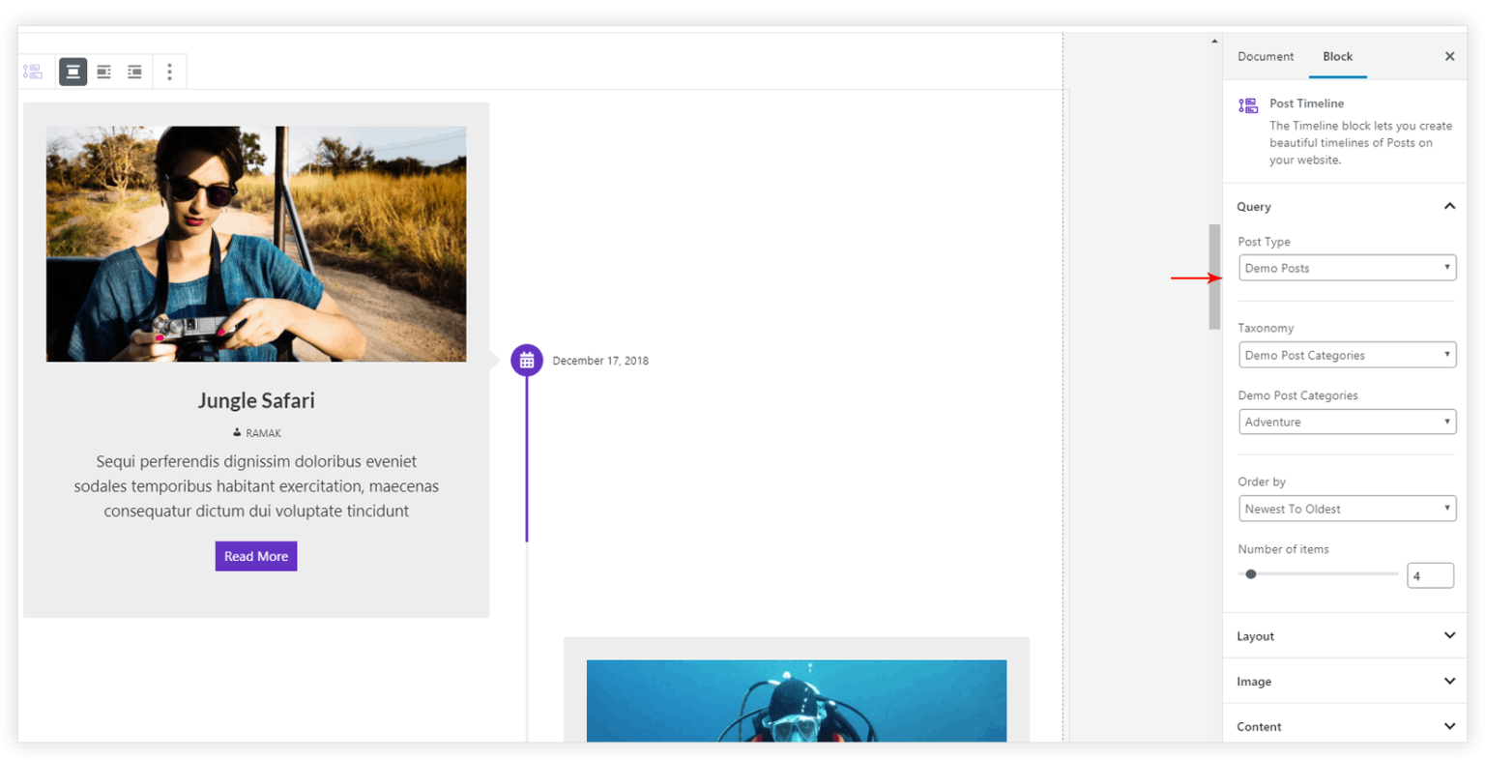Select the right alignment toolbar icon
The width and height of the screenshot is (1485, 760).
(x=134, y=72)
